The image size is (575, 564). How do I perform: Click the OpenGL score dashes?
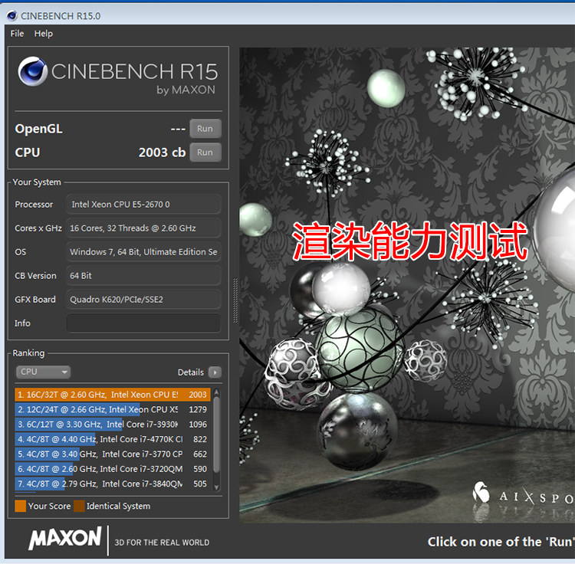178,129
